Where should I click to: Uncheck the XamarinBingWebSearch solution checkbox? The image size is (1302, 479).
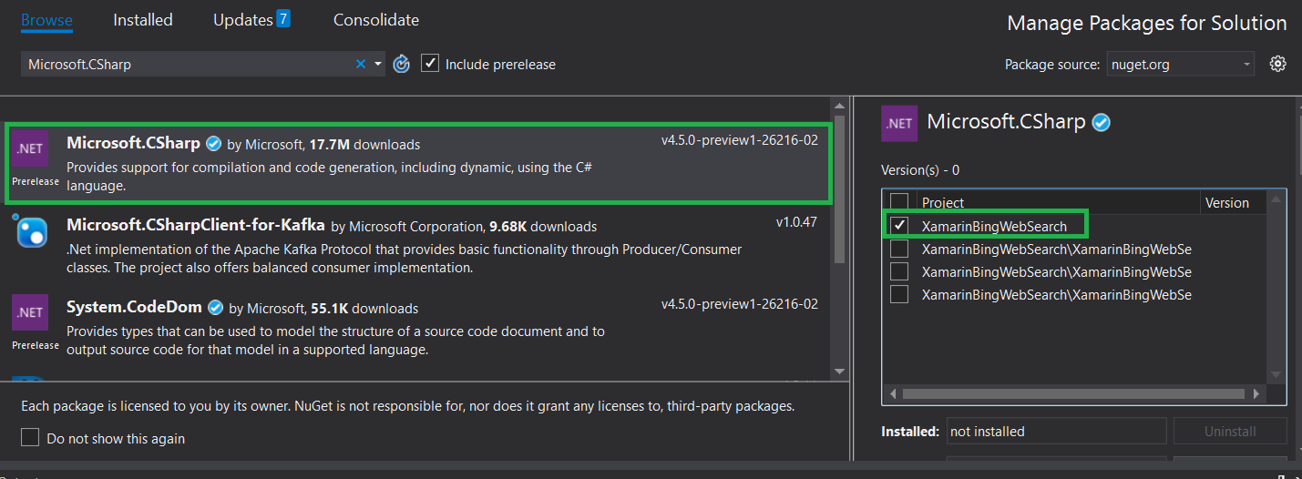click(899, 226)
